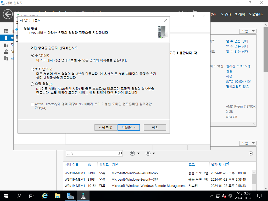Sort events by 날짜 및 시간 column

point(220,165)
